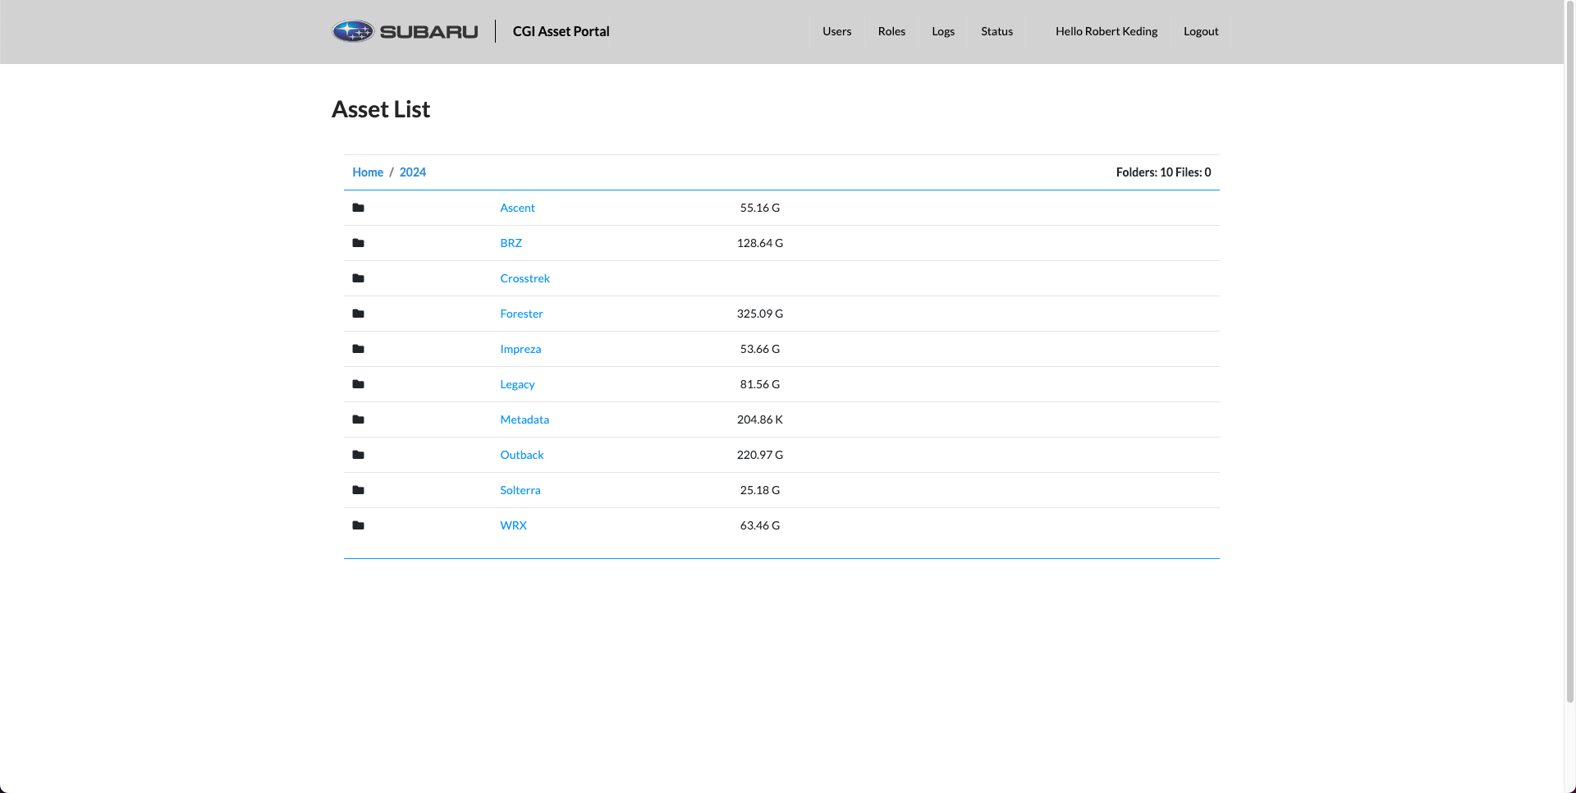Screen dimensions: 1576x793
Task: Click the Forester row folder icon
Action: (358, 314)
